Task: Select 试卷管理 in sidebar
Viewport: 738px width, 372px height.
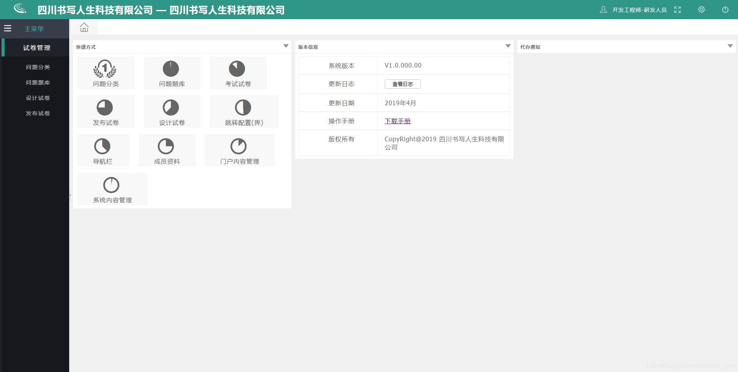Action: point(35,48)
